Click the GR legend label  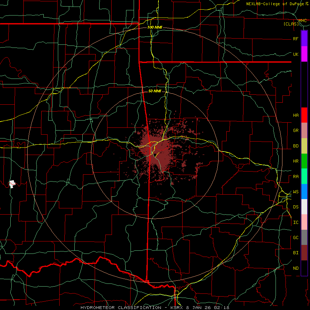(x=296, y=131)
